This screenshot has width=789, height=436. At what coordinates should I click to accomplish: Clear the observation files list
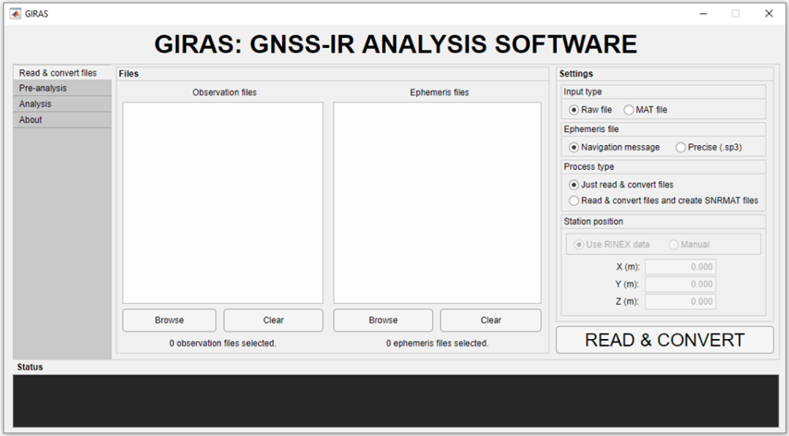tap(273, 321)
